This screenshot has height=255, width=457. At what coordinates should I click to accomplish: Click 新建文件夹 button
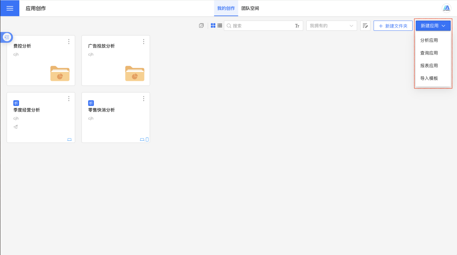pyautogui.click(x=393, y=26)
